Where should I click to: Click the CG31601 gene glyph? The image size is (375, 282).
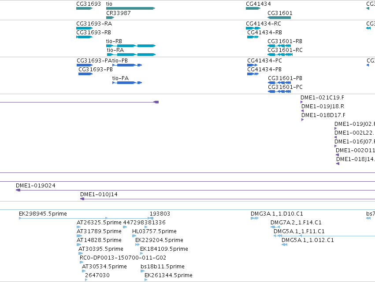point(279,18)
